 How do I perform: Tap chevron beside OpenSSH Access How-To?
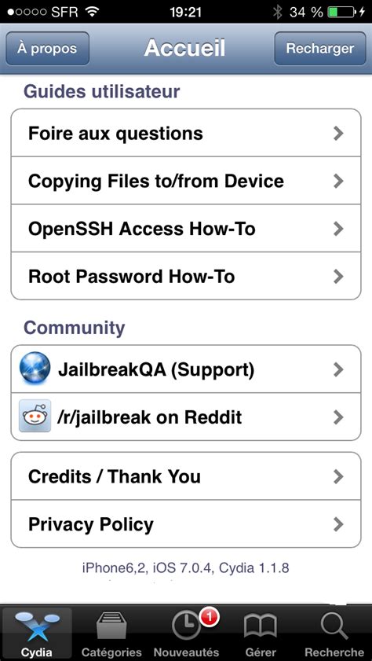pyautogui.click(x=338, y=229)
